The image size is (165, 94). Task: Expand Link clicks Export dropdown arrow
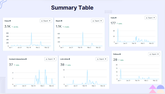point(105,59)
